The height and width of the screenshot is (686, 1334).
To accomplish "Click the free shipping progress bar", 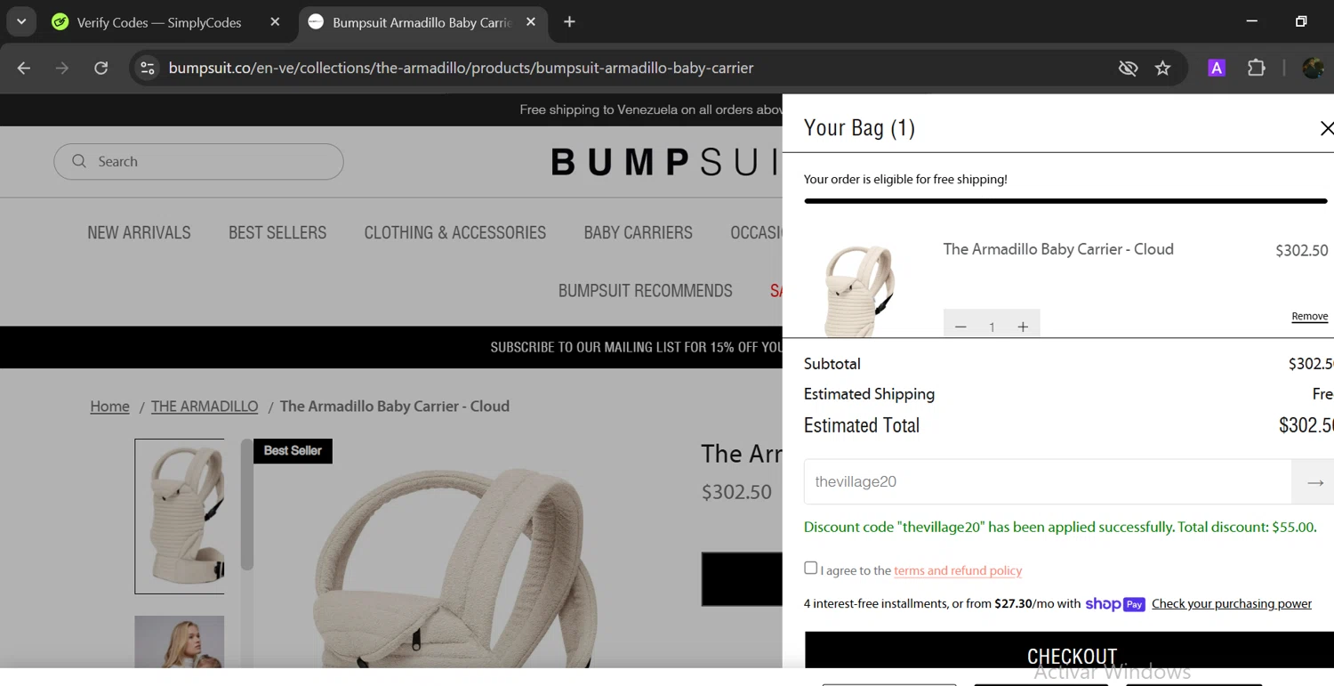I will point(1065,201).
